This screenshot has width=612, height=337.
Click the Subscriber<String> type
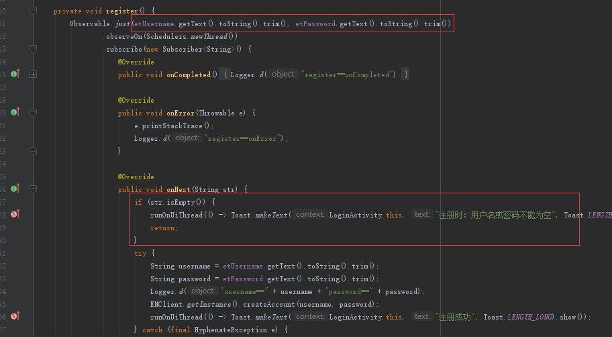click(199, 49)
